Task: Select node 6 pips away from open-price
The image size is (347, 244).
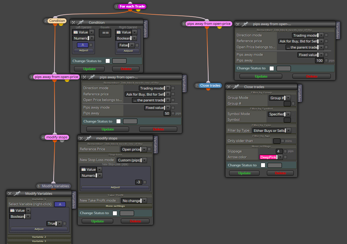Action: pyautogui.click(x=209, y=24)
